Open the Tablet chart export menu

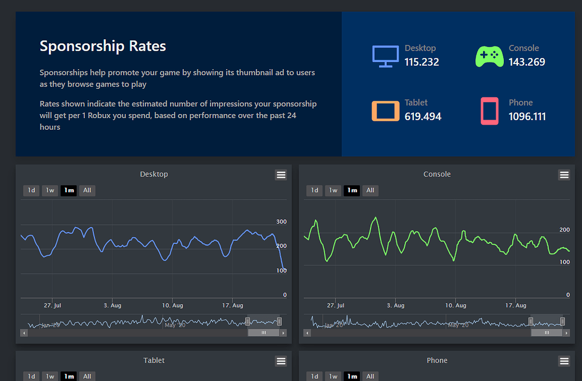281,361
